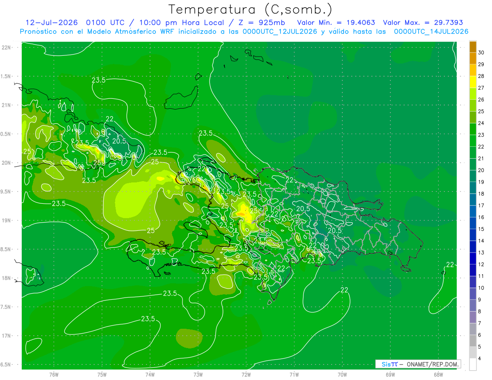Pick the yellow legend swatch between 27 and 28
Screen dimensions: 492x380
[x=473, y=82]
